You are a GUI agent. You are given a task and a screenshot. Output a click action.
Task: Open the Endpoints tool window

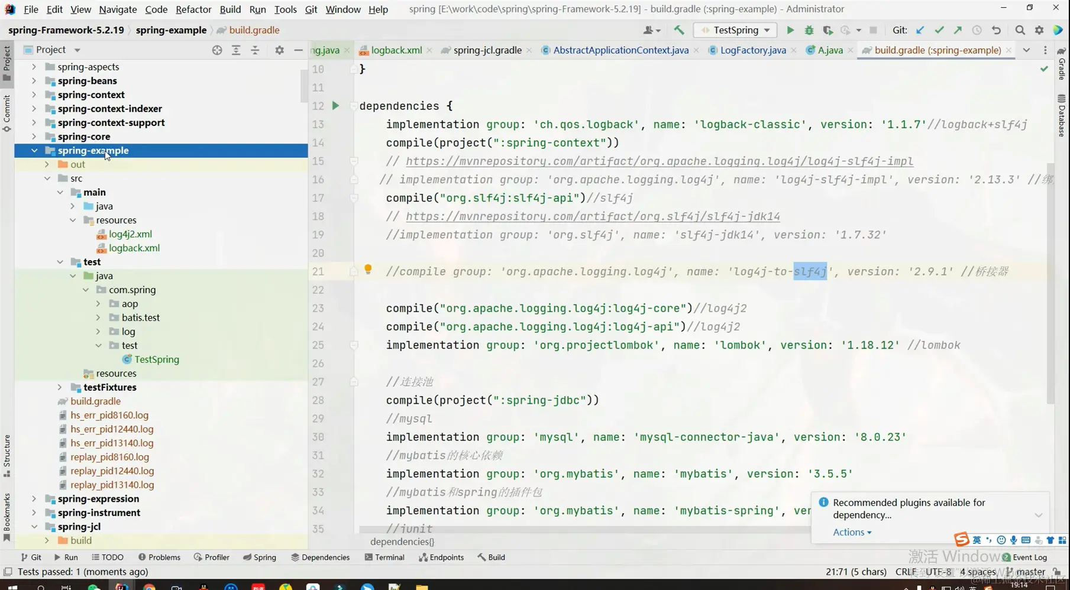442,557
